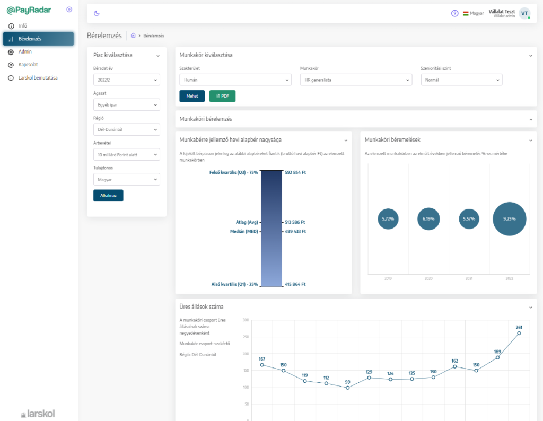Open the Szakterület dropdown showing Humán

click(235, 80)
